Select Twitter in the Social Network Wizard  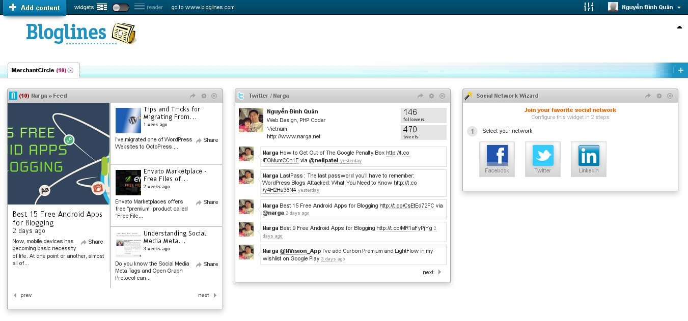[x=542, y=159]
